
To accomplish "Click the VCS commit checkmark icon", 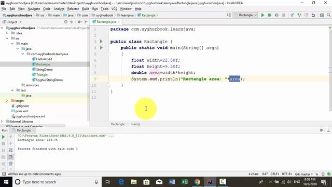I will pos(299,15).
